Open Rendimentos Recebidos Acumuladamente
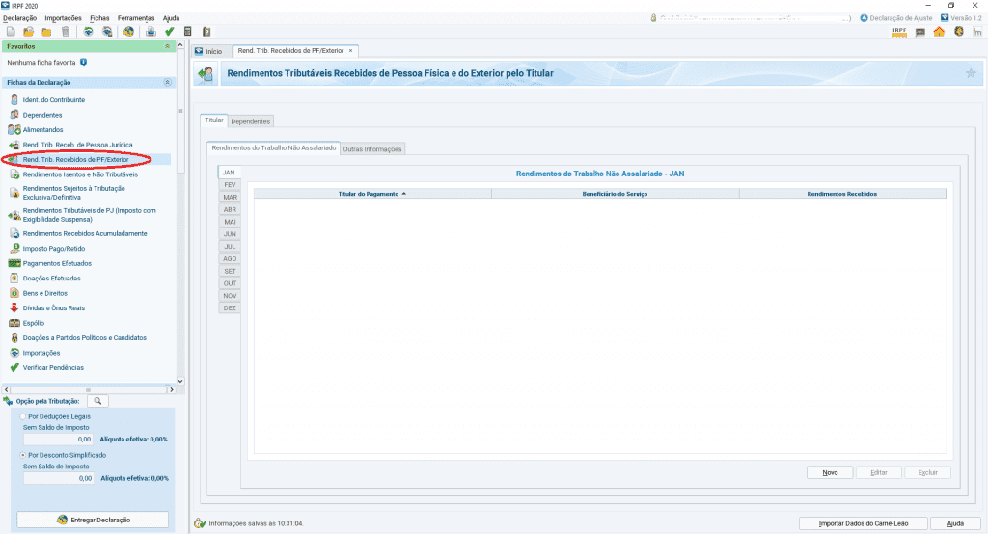The width and height of the screenshot is (988, 534). click(85, 233)
